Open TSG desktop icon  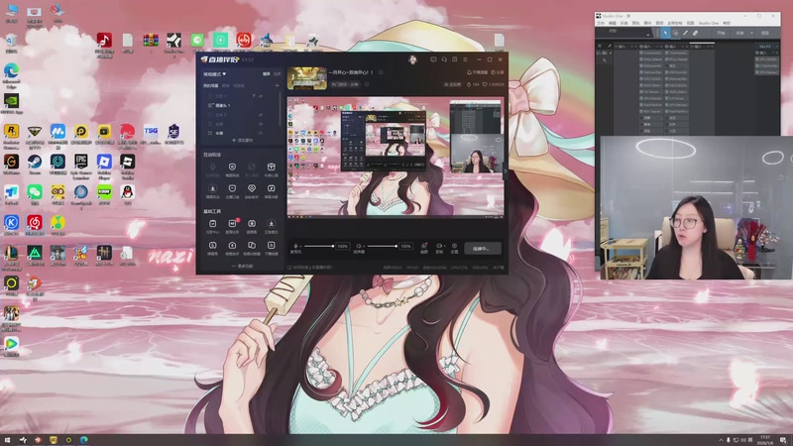(151, 134)
